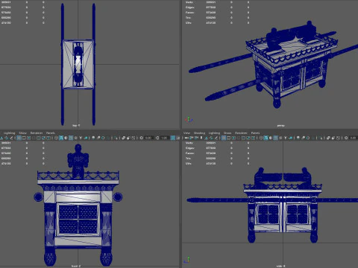Toggle screen space ambient occlusion in front panel
Screen dimensions: 358x268
click(93, 138)
